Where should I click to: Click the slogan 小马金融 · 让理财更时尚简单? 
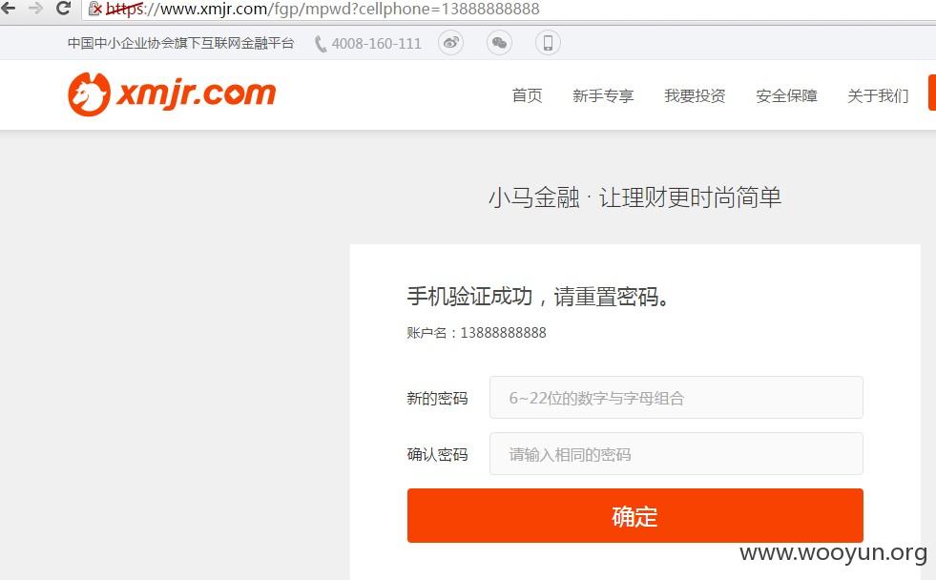[x=634, y=197]
